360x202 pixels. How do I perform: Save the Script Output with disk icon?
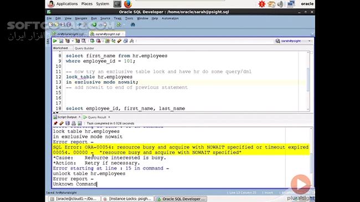[x=68, y=123]
